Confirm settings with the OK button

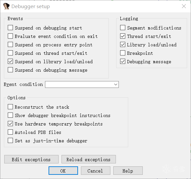[x=63, y=171]
